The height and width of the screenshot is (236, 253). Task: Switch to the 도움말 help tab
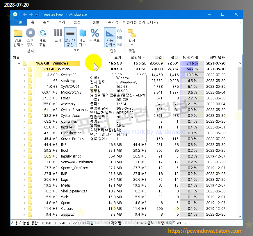point(94,22)
